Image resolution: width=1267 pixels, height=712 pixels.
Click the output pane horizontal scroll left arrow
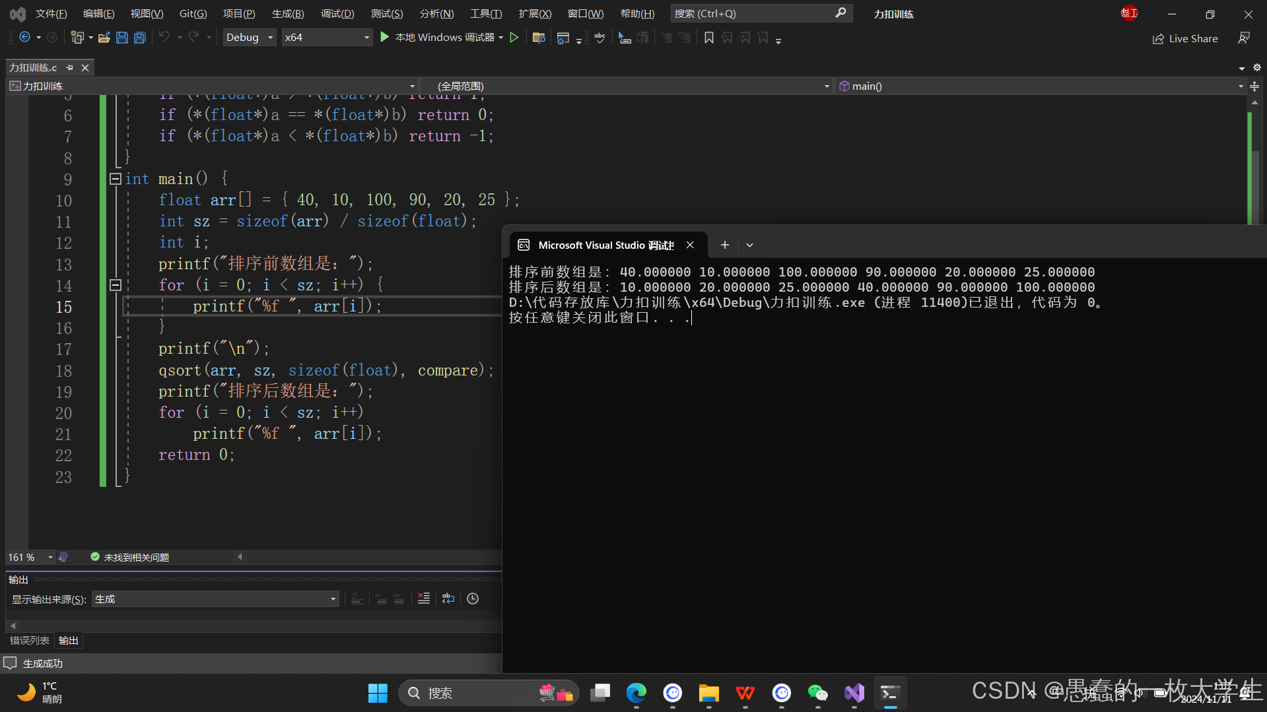tap(13, 625)
